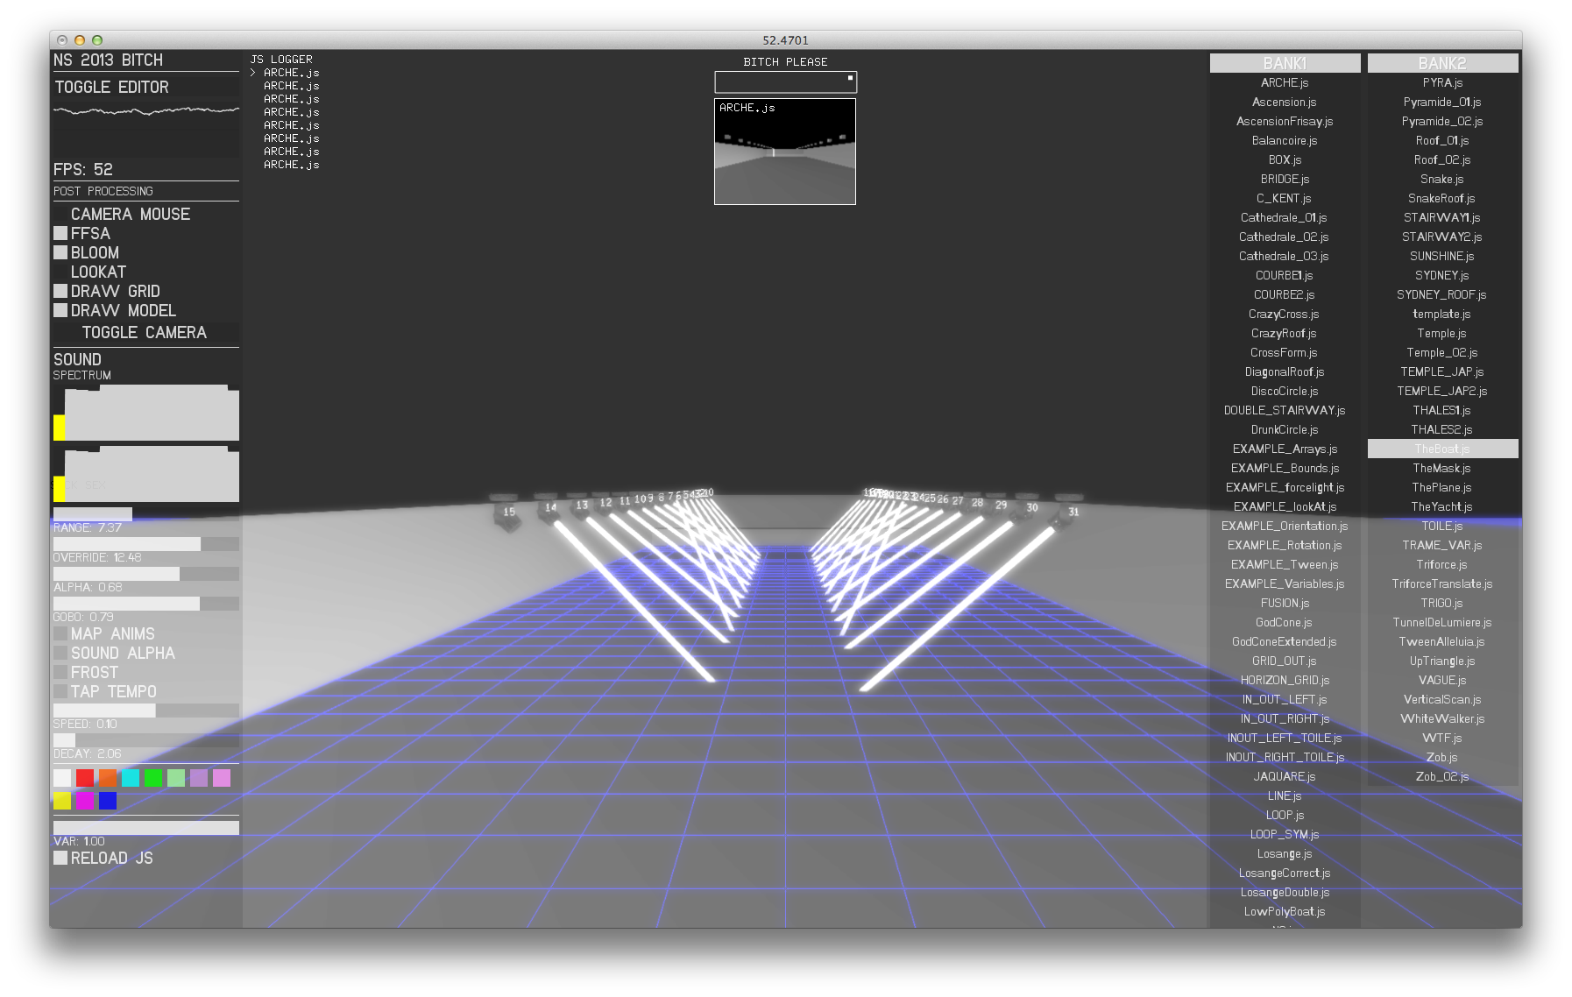Enable the FROST effect
Viewport: 1572px width, 997px height.
(61, 672)
